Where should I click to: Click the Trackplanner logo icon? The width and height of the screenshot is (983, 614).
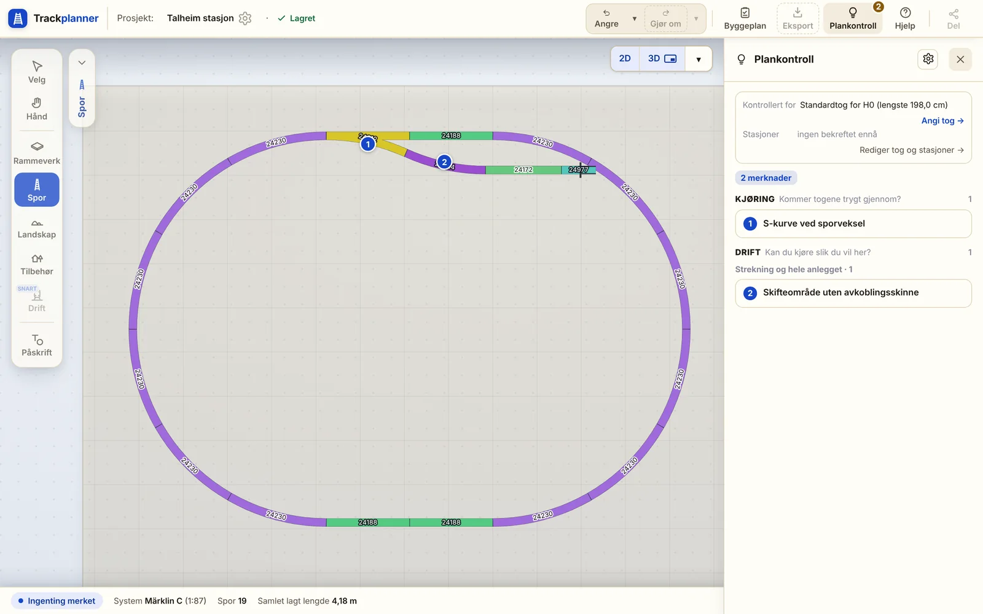click(18, 18)
